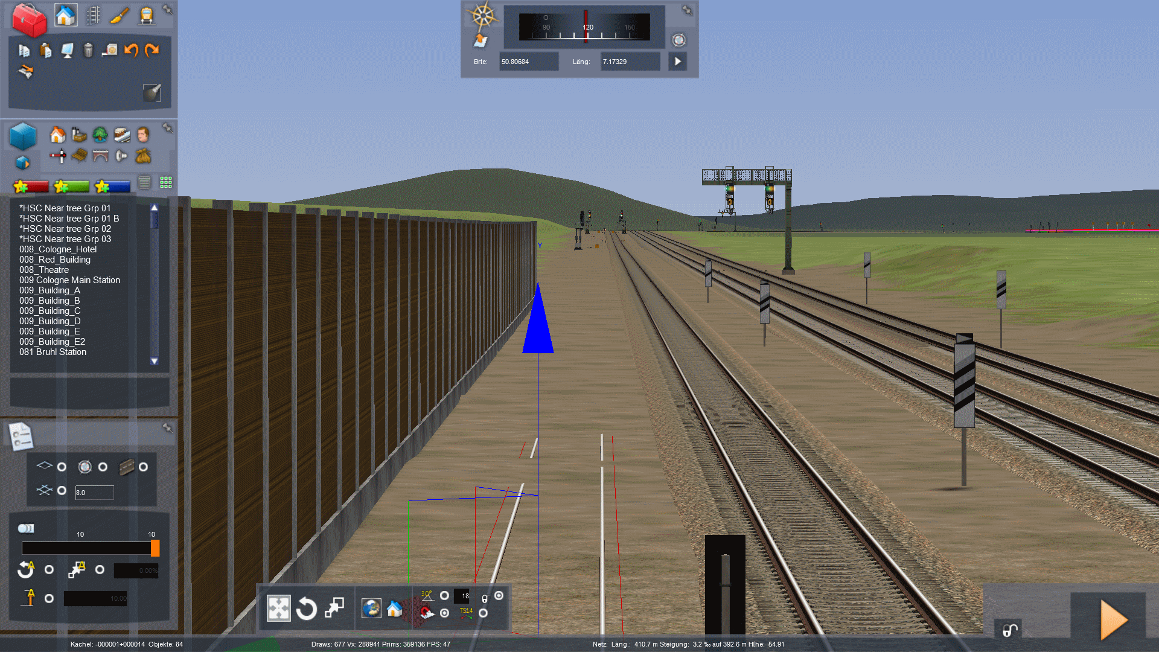1159x652 pixels.
Task: Toggle the auto-rotate A radio button
Action: pos(49,569)
